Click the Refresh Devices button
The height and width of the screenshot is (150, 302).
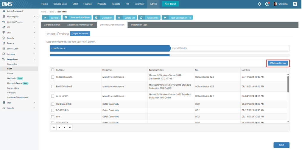[278, 63]
